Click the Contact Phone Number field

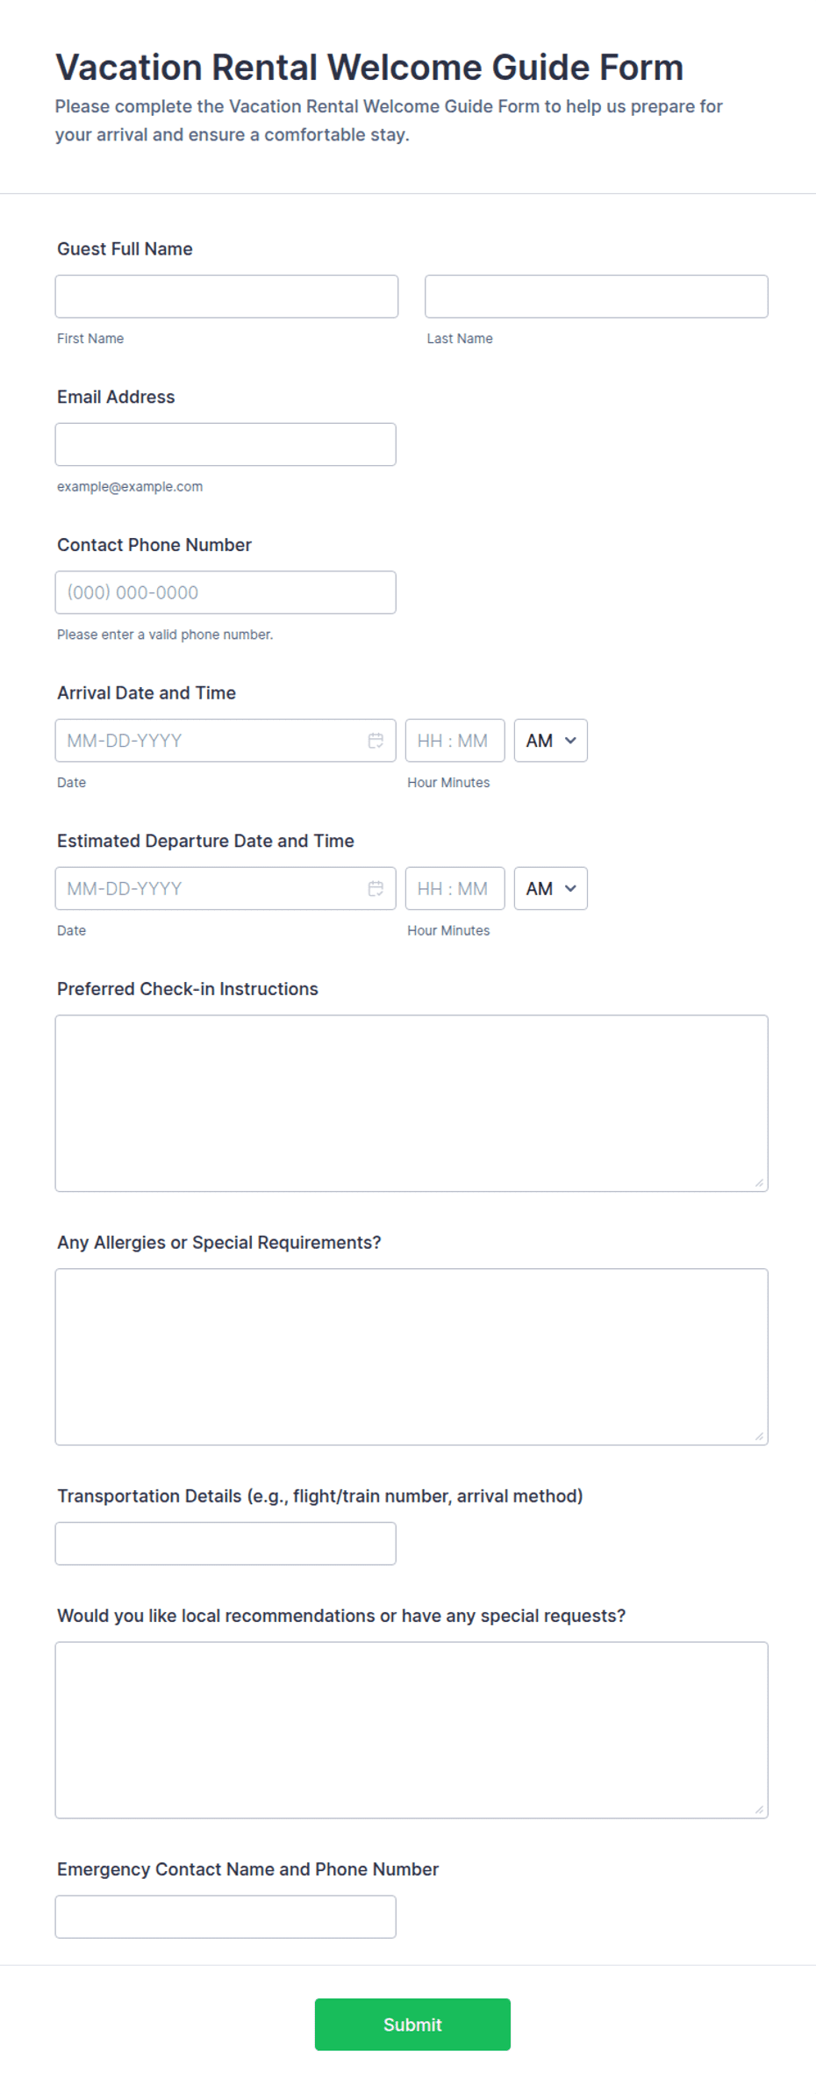coord(225,592)
